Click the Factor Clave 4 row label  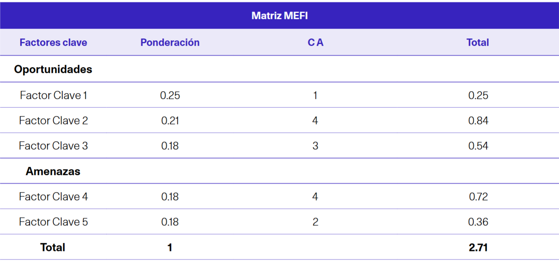(53, 197)
